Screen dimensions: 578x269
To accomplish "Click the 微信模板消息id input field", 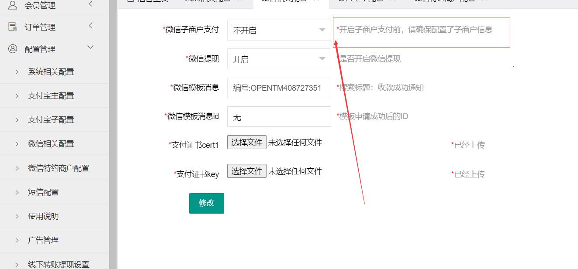I will pyautogui.click(x=279, y=117).
